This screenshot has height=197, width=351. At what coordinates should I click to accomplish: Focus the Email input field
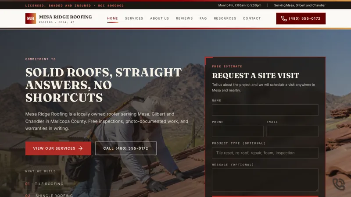coord(292,131)
